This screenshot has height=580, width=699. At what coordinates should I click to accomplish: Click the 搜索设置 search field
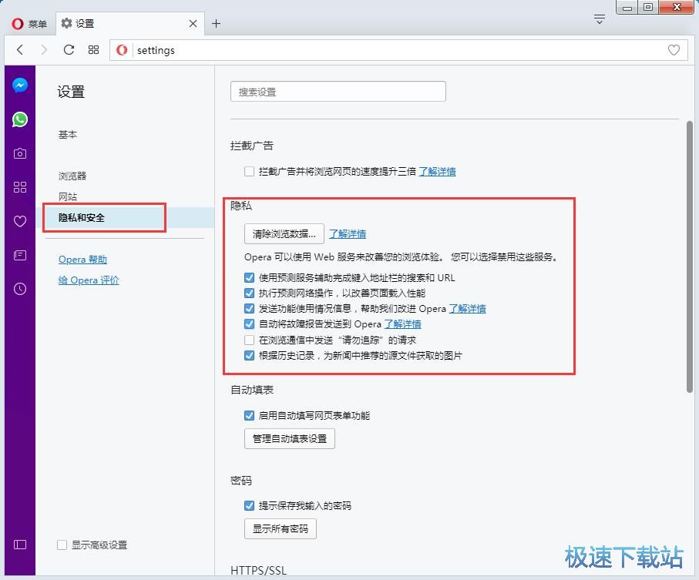tap(338, 92)
